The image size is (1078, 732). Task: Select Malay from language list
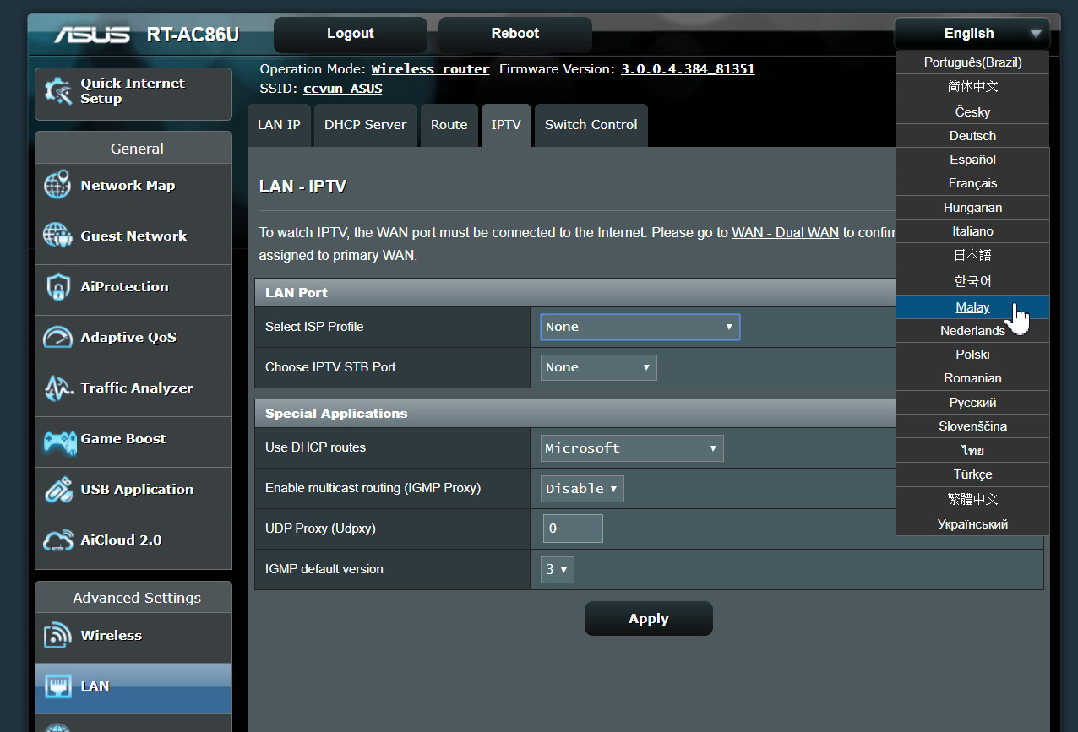pos(972,307)
